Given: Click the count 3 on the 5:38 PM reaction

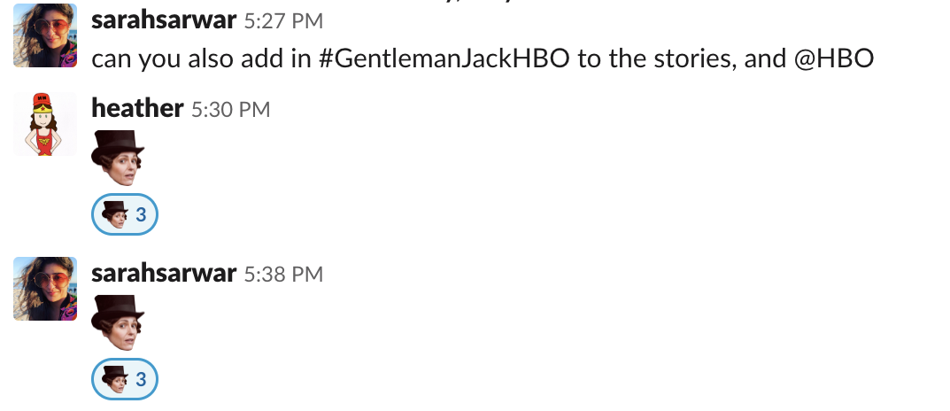Looking at the screenshot, I should pyautogui.click(x=141, y=379).
